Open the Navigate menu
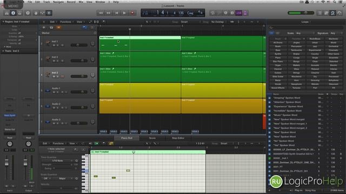This screenshot has width=346, height=194. pos(58,2)
